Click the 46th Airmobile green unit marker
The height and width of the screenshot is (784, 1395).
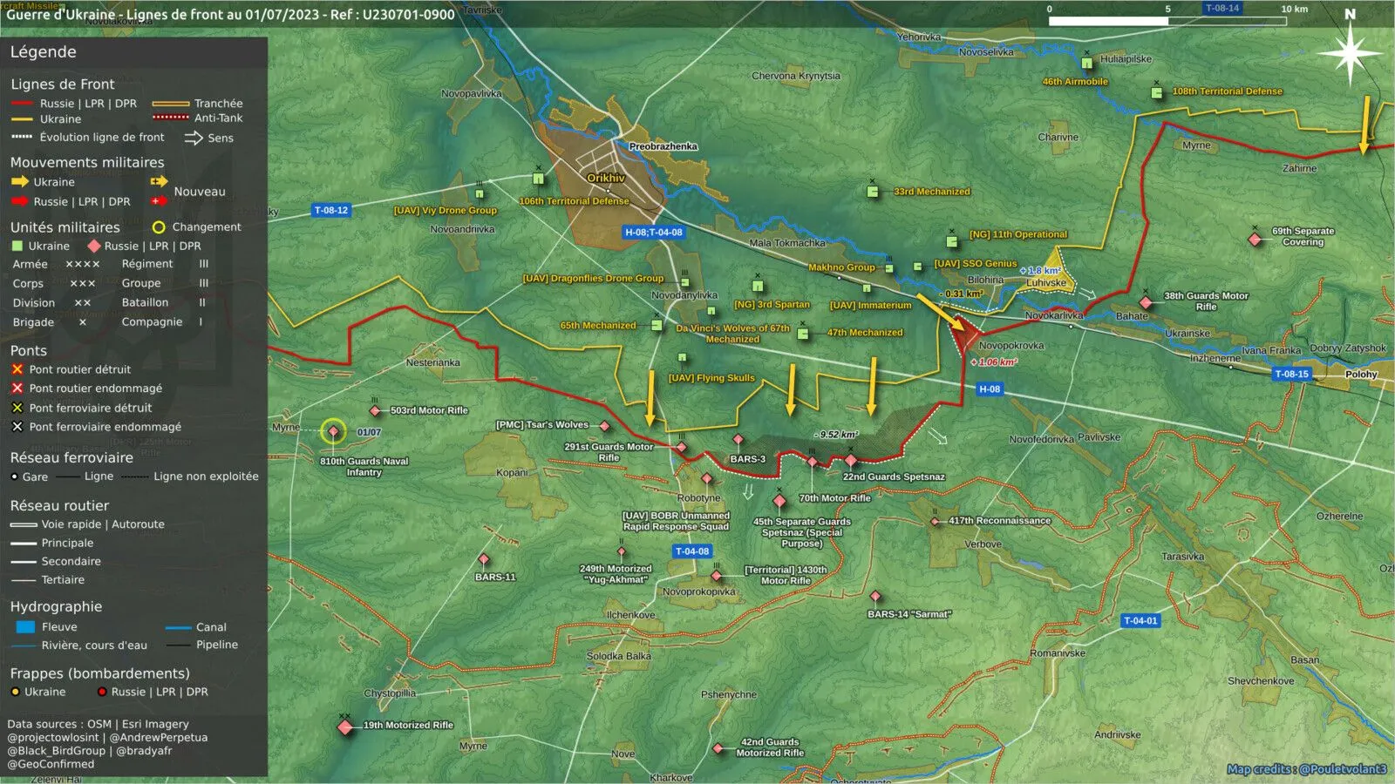[1086, 64]
